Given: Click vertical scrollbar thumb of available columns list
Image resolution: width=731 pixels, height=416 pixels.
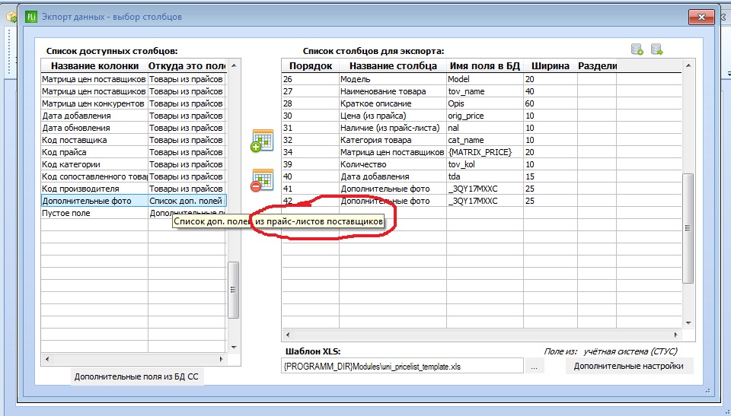Looking at the screenshot, I should point(233,290).
